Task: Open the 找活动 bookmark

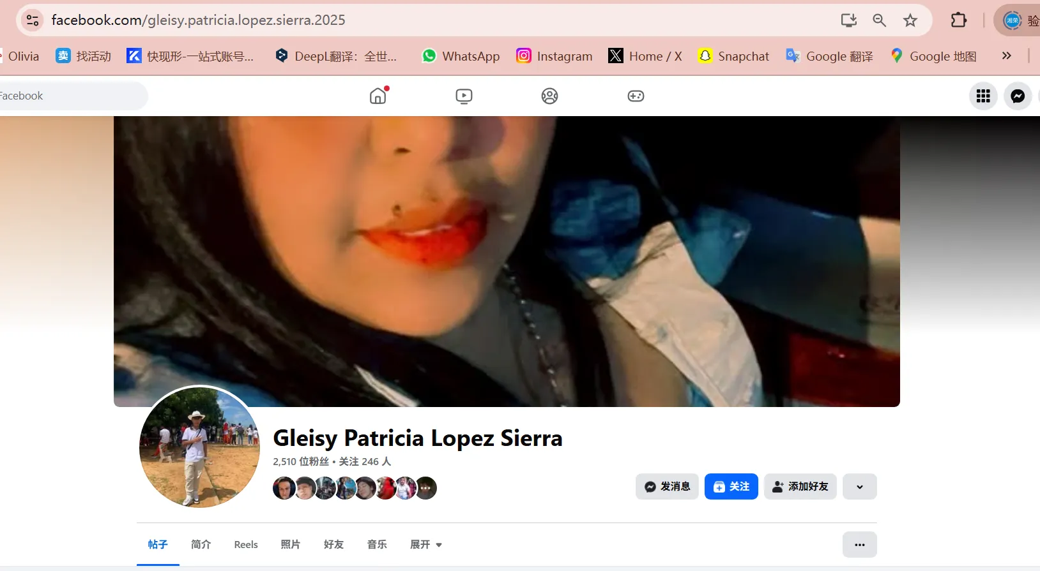Action: click(84, 56)
